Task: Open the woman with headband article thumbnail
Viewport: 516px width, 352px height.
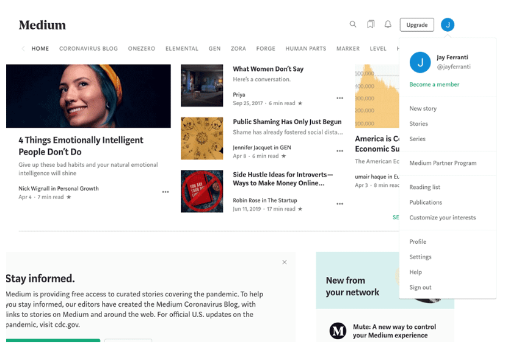Action: point(89,96)
